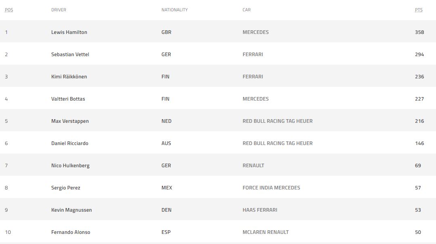
Task: Click the PTS column header
Action: (x=419, y=10)
